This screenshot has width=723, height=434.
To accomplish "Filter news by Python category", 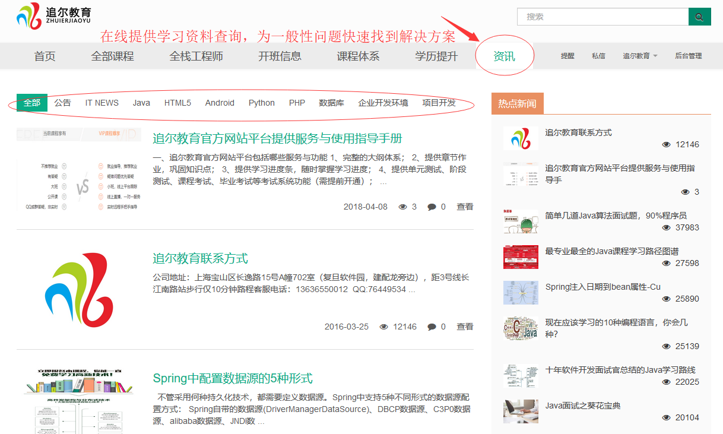I will [261, 103].
